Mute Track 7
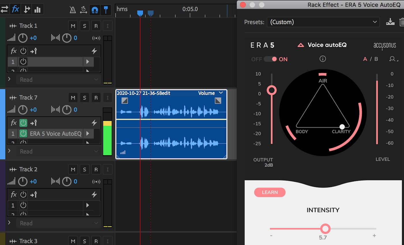Screen dimensions: 404x245 (73, 98)
